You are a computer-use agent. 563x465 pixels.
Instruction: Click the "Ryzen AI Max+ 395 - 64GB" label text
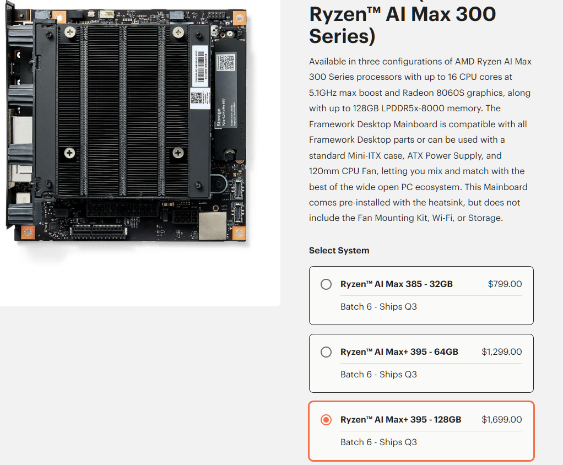point(399,352)
